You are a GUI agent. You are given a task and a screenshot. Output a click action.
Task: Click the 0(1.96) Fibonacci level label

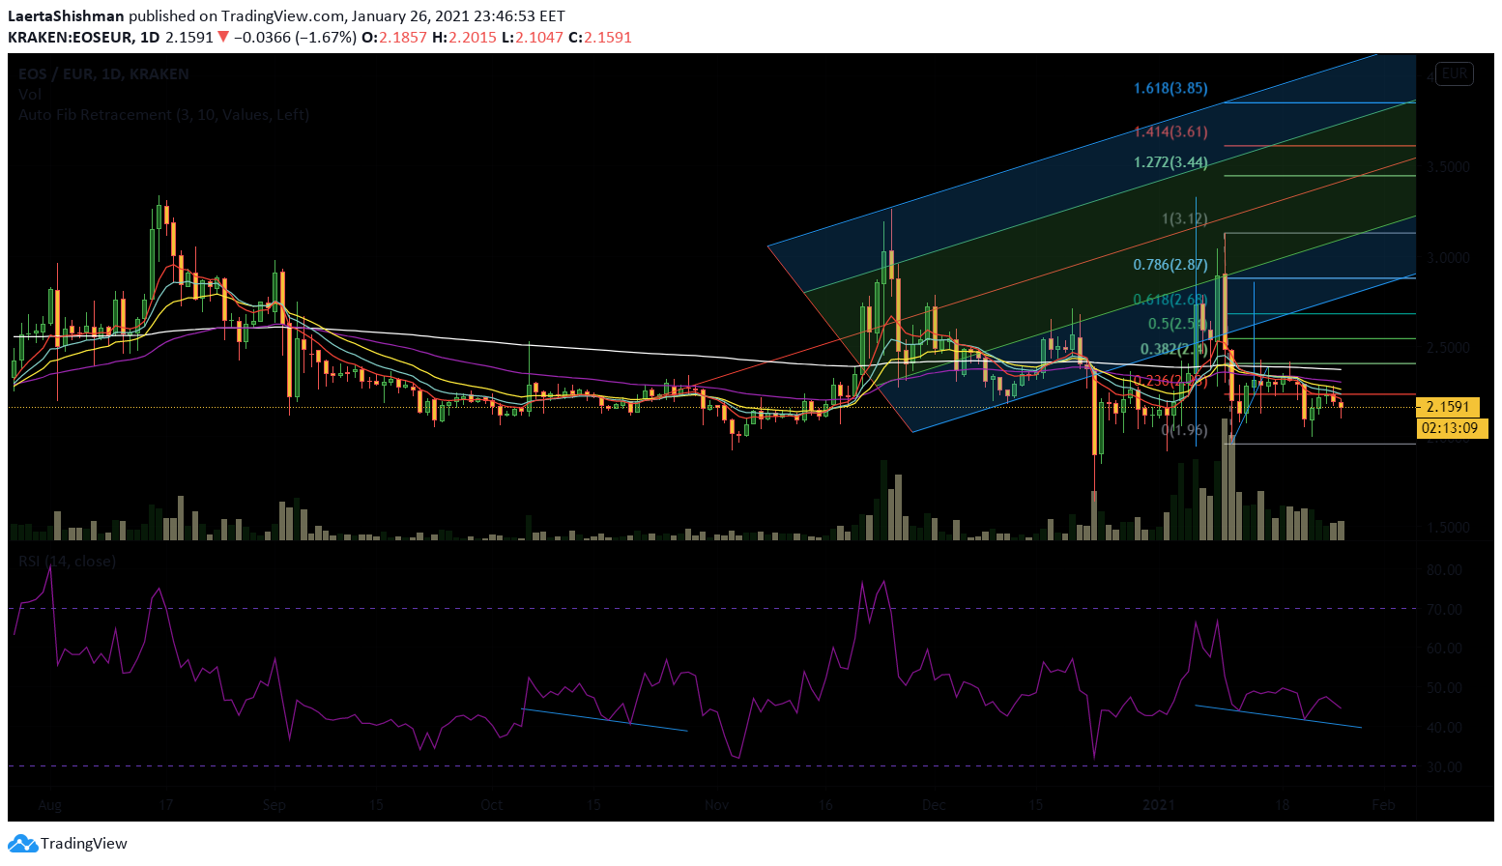click(1184, 430)
